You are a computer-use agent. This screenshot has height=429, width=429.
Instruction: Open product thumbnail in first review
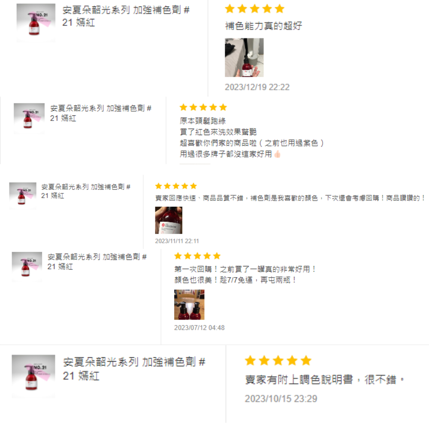36,23
